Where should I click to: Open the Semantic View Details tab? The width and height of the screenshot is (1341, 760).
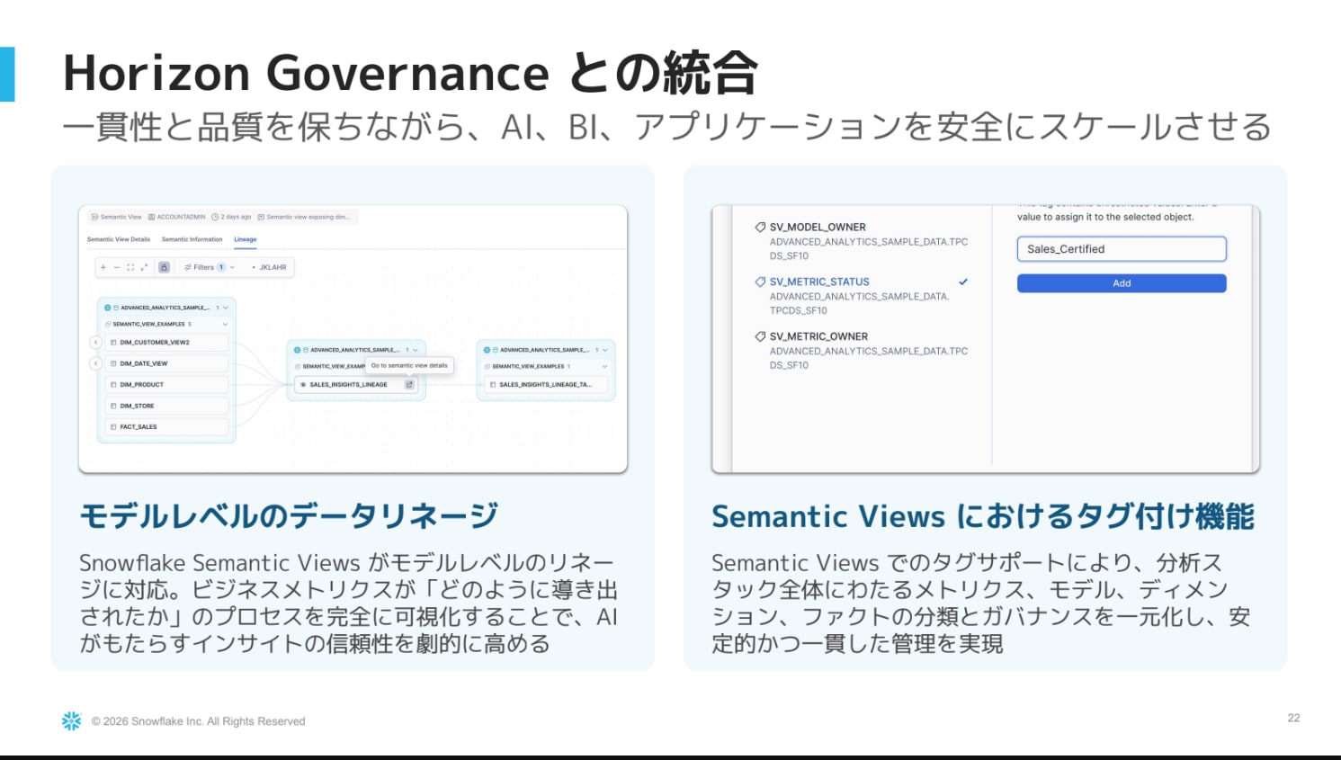tap(119, 239)
